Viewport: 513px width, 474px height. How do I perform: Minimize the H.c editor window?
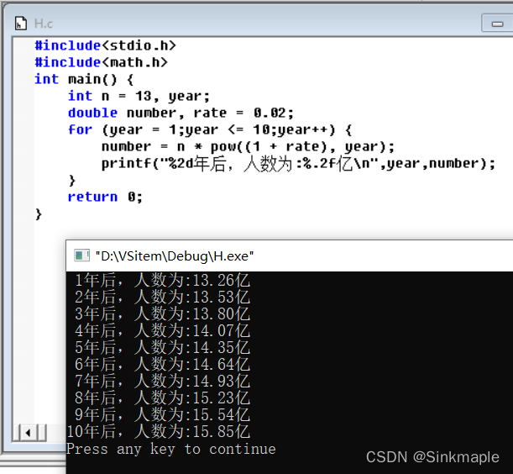497,24
